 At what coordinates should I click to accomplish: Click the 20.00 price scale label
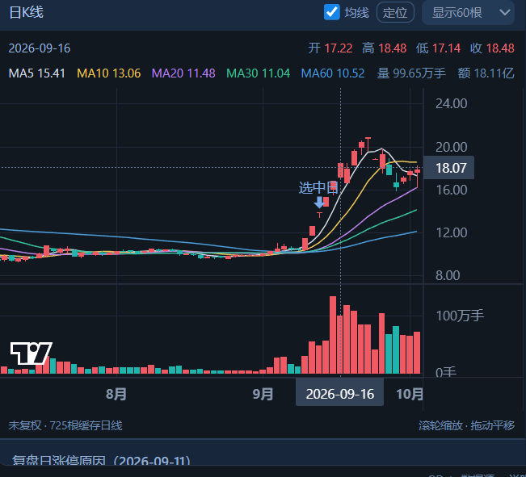(451, 147)
